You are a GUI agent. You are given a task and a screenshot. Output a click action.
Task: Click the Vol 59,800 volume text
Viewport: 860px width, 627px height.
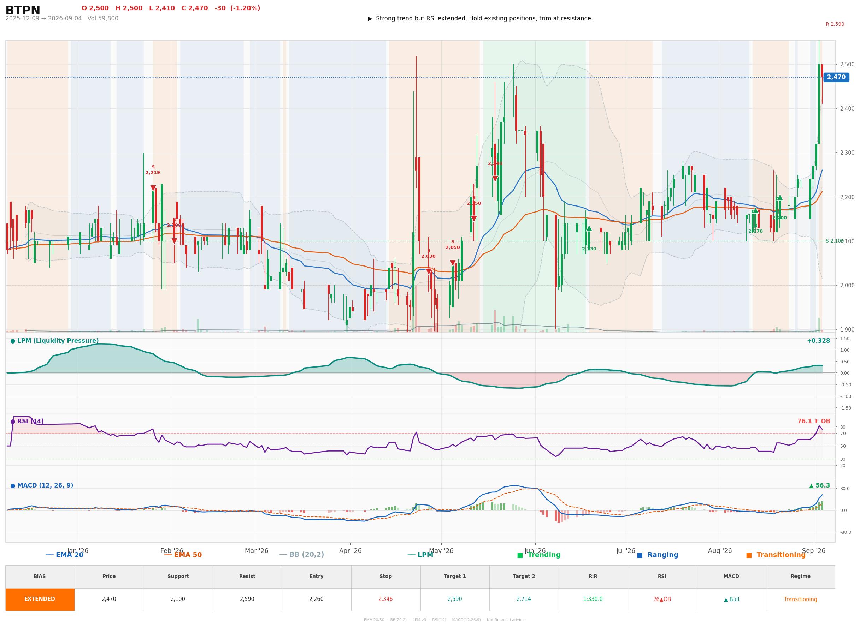click(x=103, y=19)
